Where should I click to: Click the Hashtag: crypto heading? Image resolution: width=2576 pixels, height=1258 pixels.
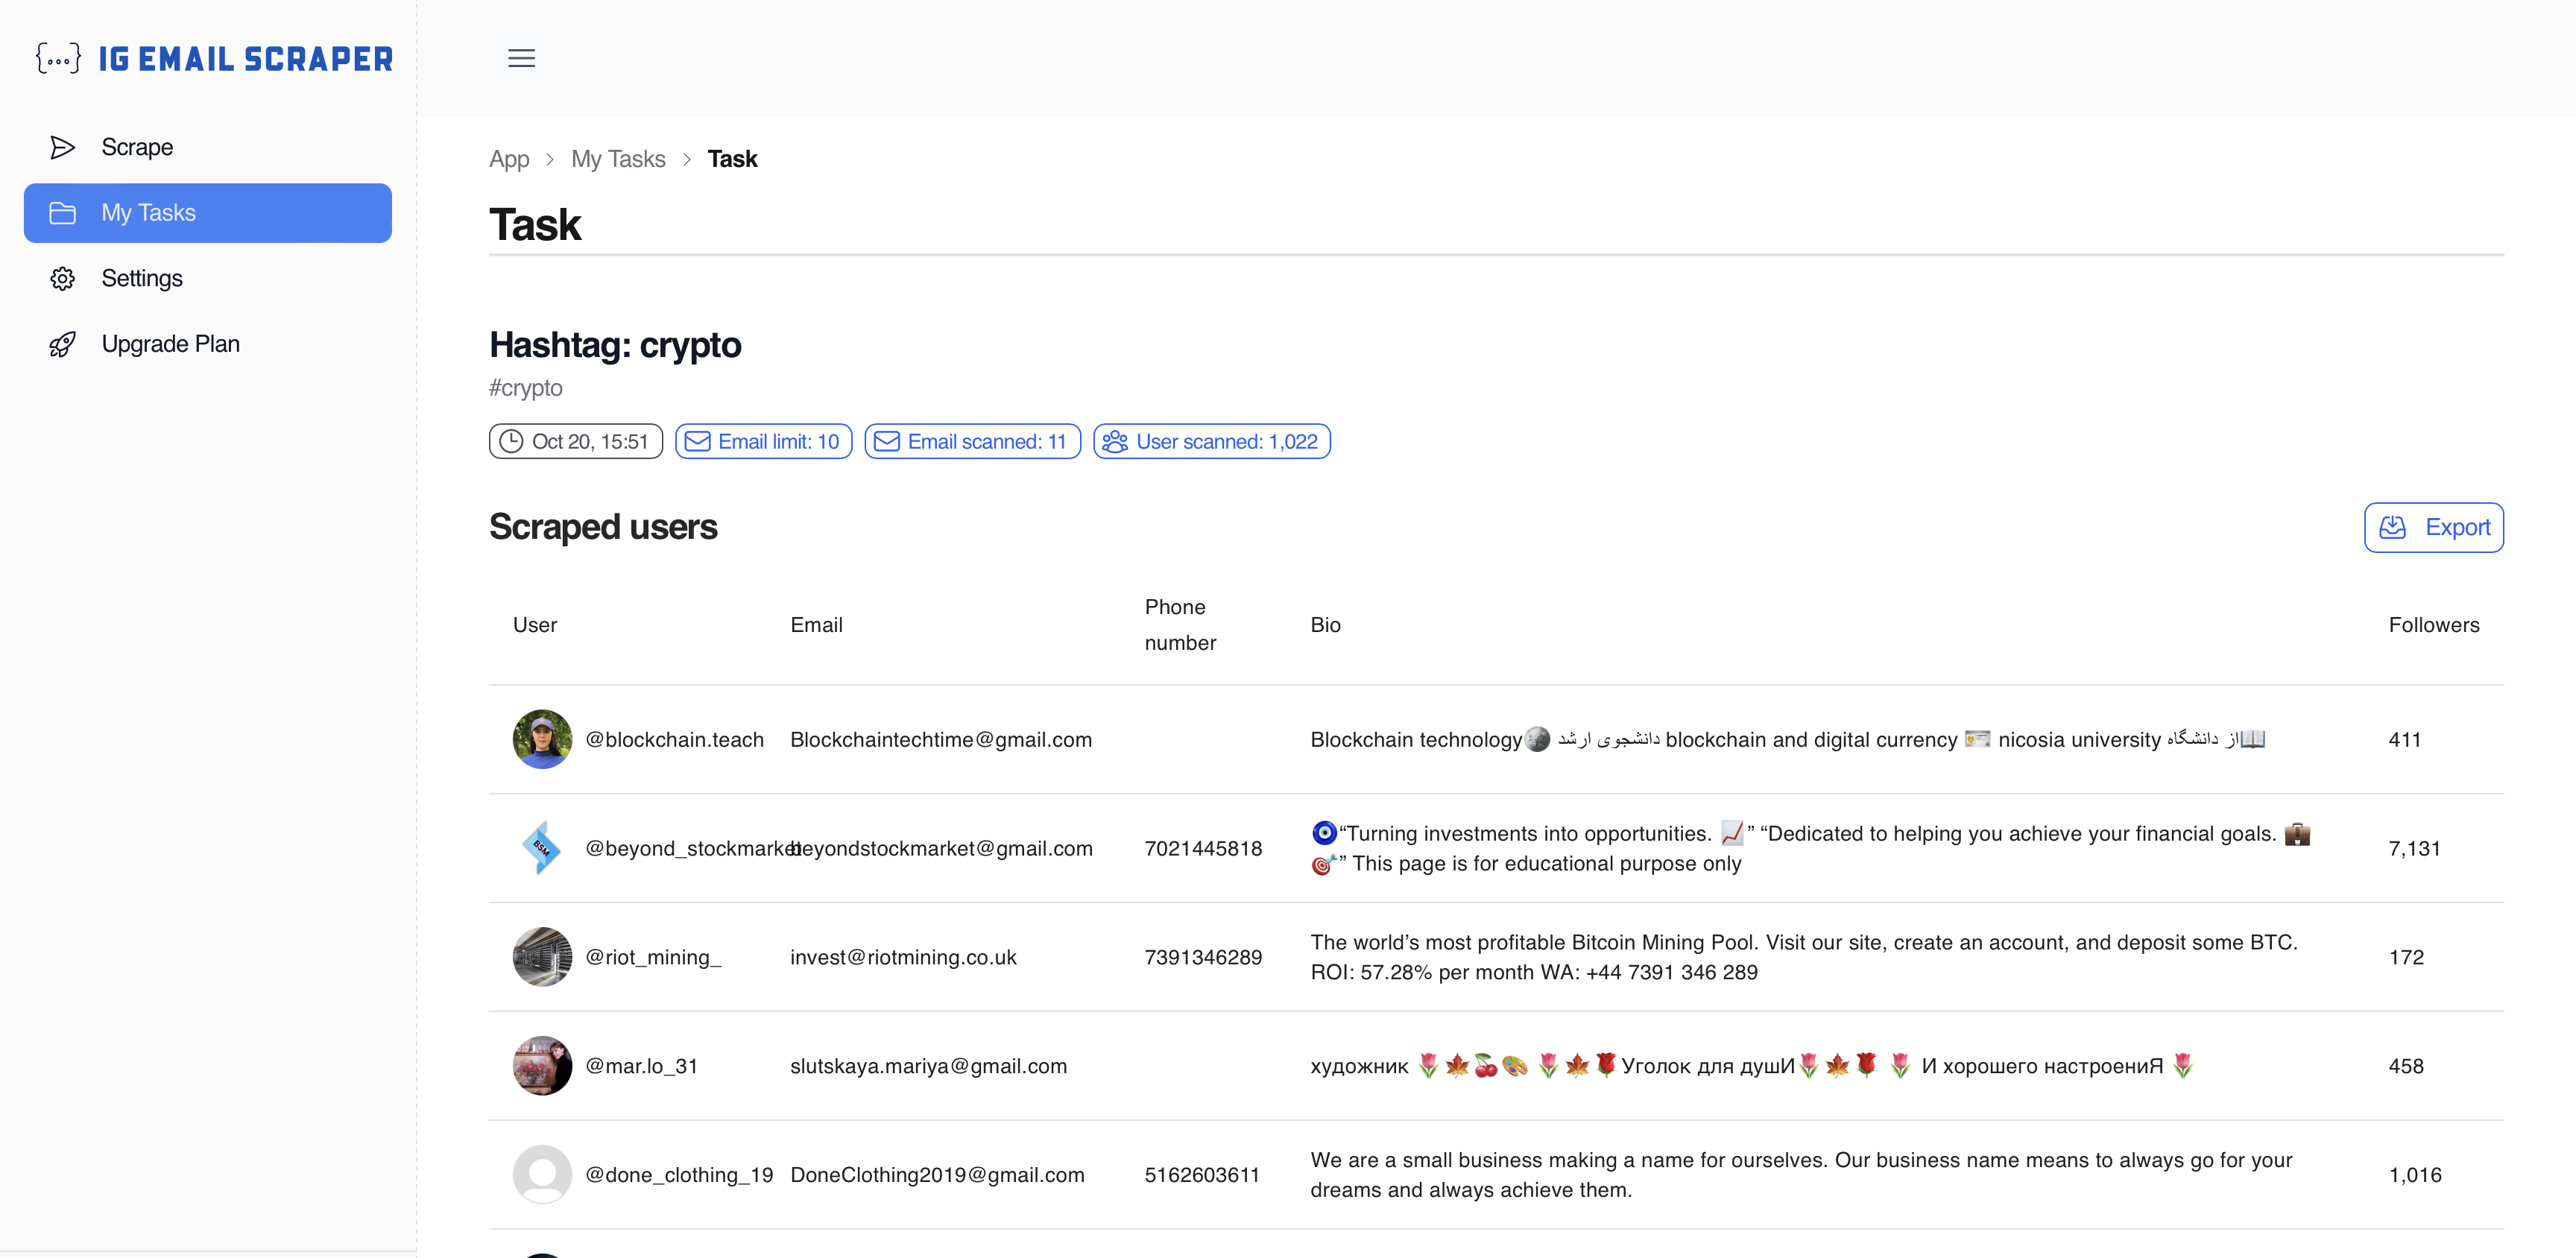pyautogui.click(x=615, y=345)
